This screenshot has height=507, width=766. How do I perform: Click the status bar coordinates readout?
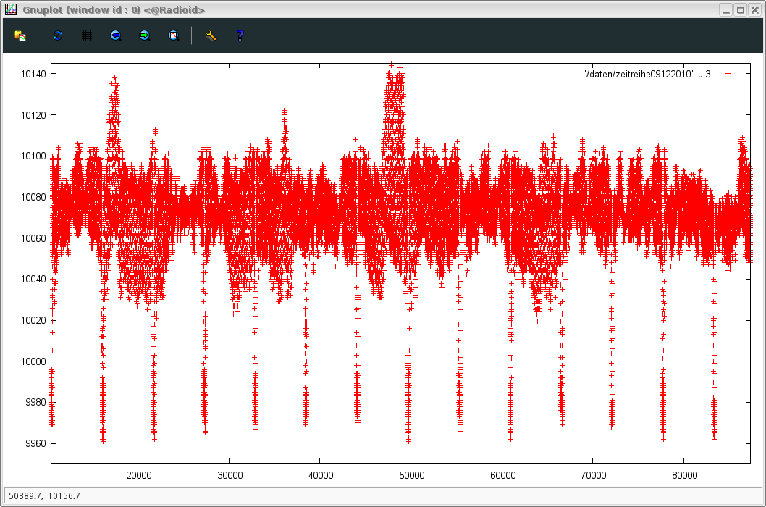pos(44,496)
